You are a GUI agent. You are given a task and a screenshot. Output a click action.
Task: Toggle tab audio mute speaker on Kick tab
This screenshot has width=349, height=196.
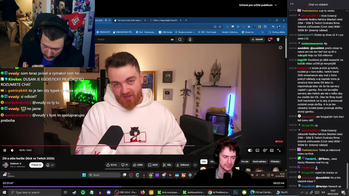106,20
